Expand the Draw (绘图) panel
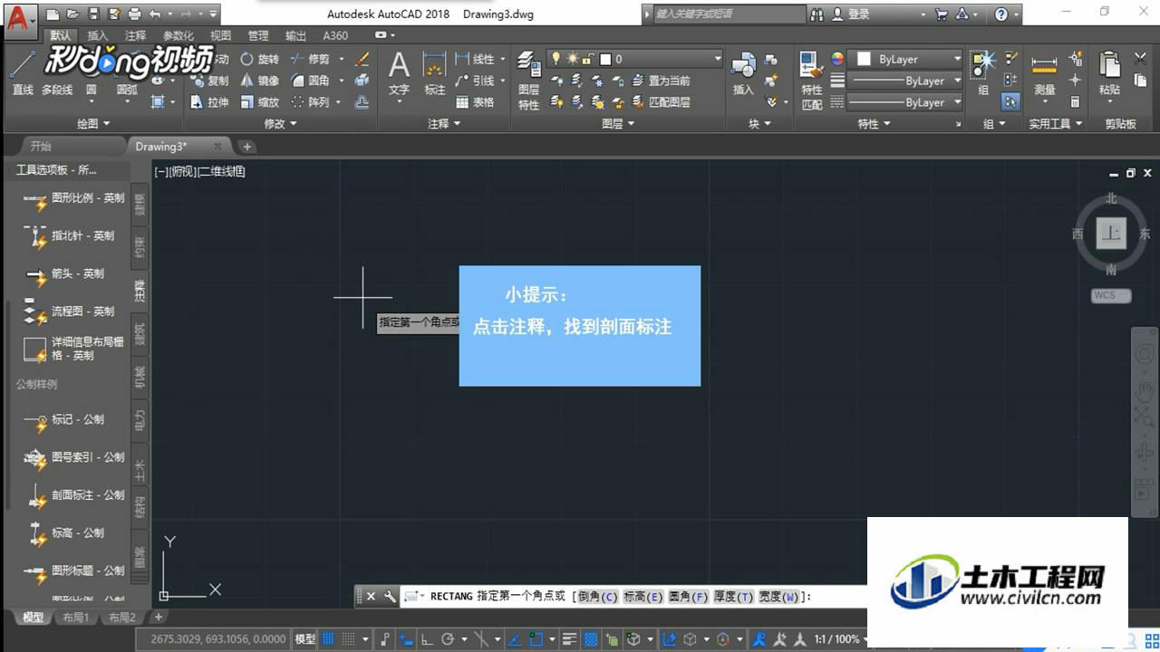 (93, 123)
